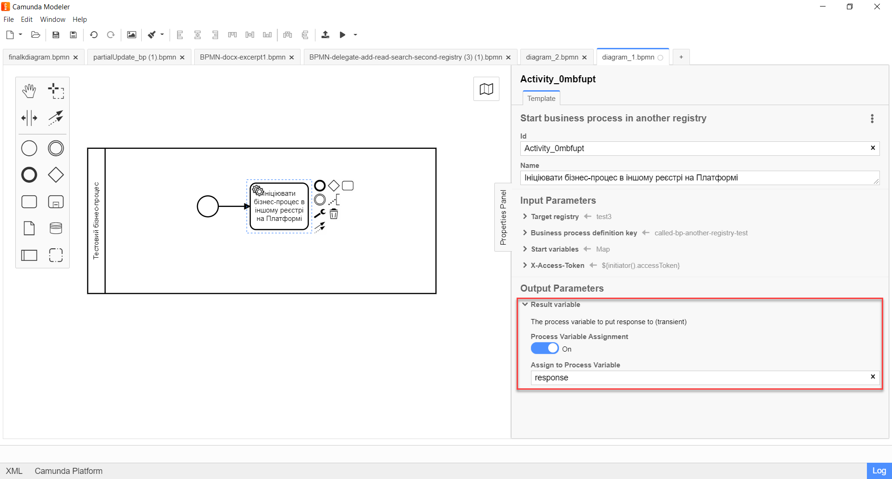Image resolution: width=892 pixels, height=479 pixels.
Task: Clear the Assign to Process Variable field
Action: click(x=872, y=377)
